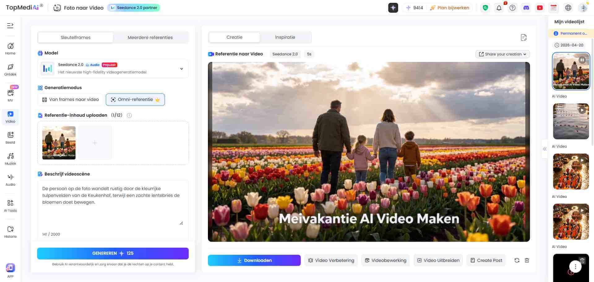Open the Historie panel
The width and height of the screenshot is (594, 282).
(10, 232)
